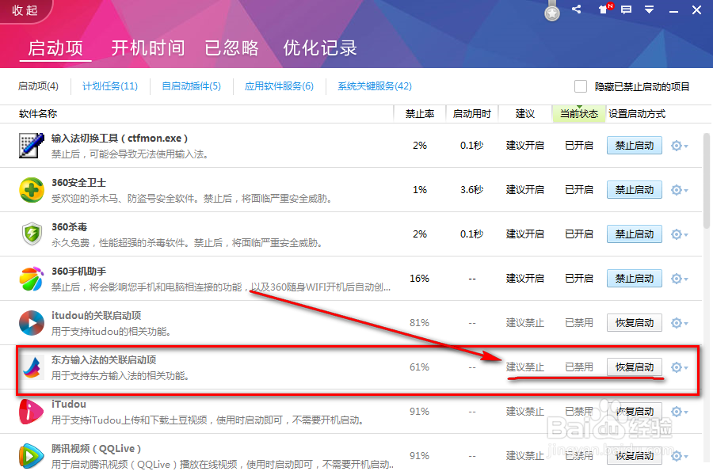Select the 启动项(4) sub-tab
The image size is (713, 475).
click(38, 86)
